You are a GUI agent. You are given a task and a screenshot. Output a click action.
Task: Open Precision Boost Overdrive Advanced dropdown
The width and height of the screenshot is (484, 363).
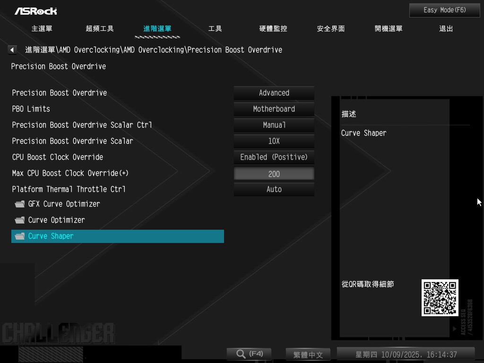tap(274, 93)
